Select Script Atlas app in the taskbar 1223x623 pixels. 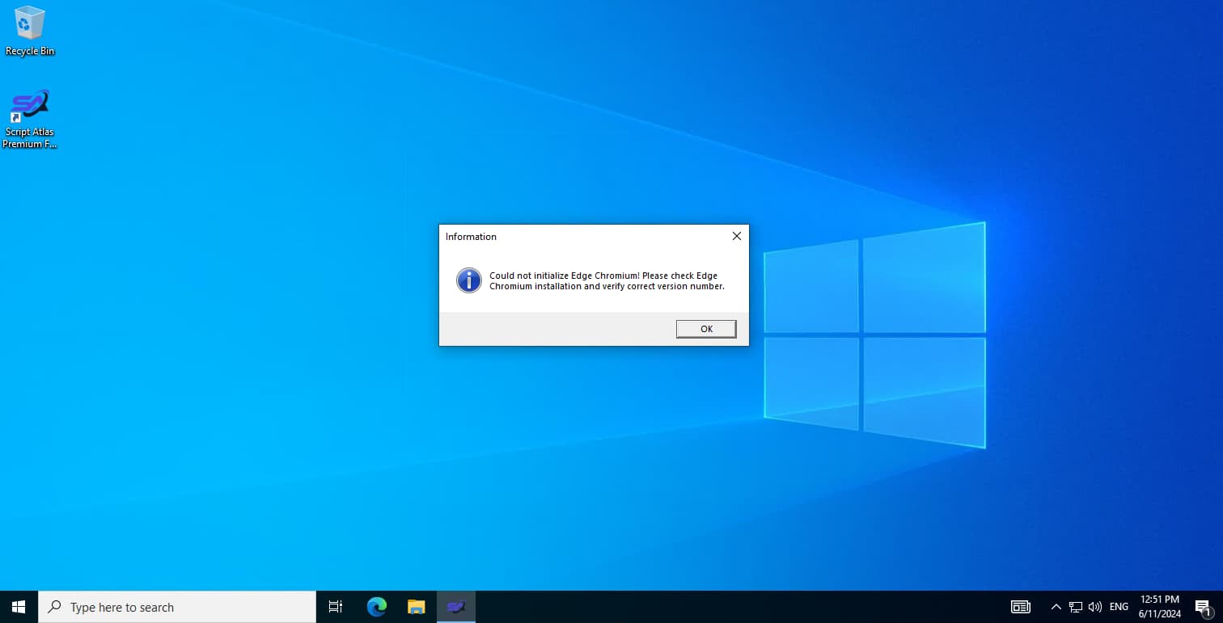(456, 607)
